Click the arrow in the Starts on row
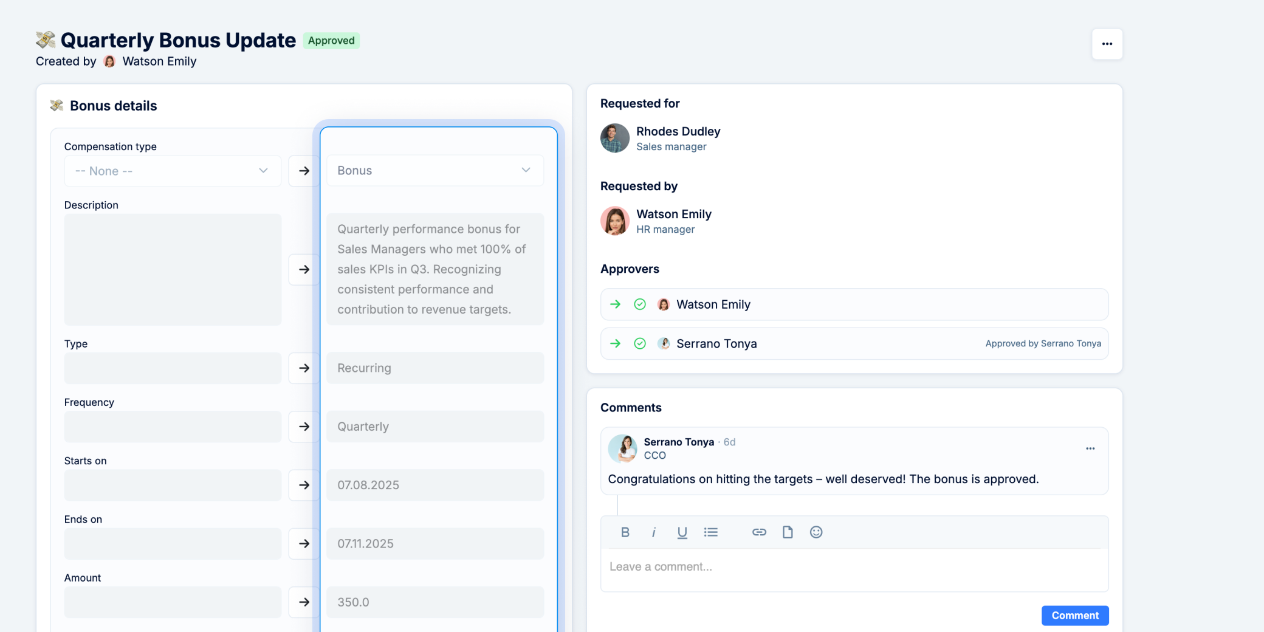The image size is (1264, 632). pyautogui.click(x=304, y=485)
